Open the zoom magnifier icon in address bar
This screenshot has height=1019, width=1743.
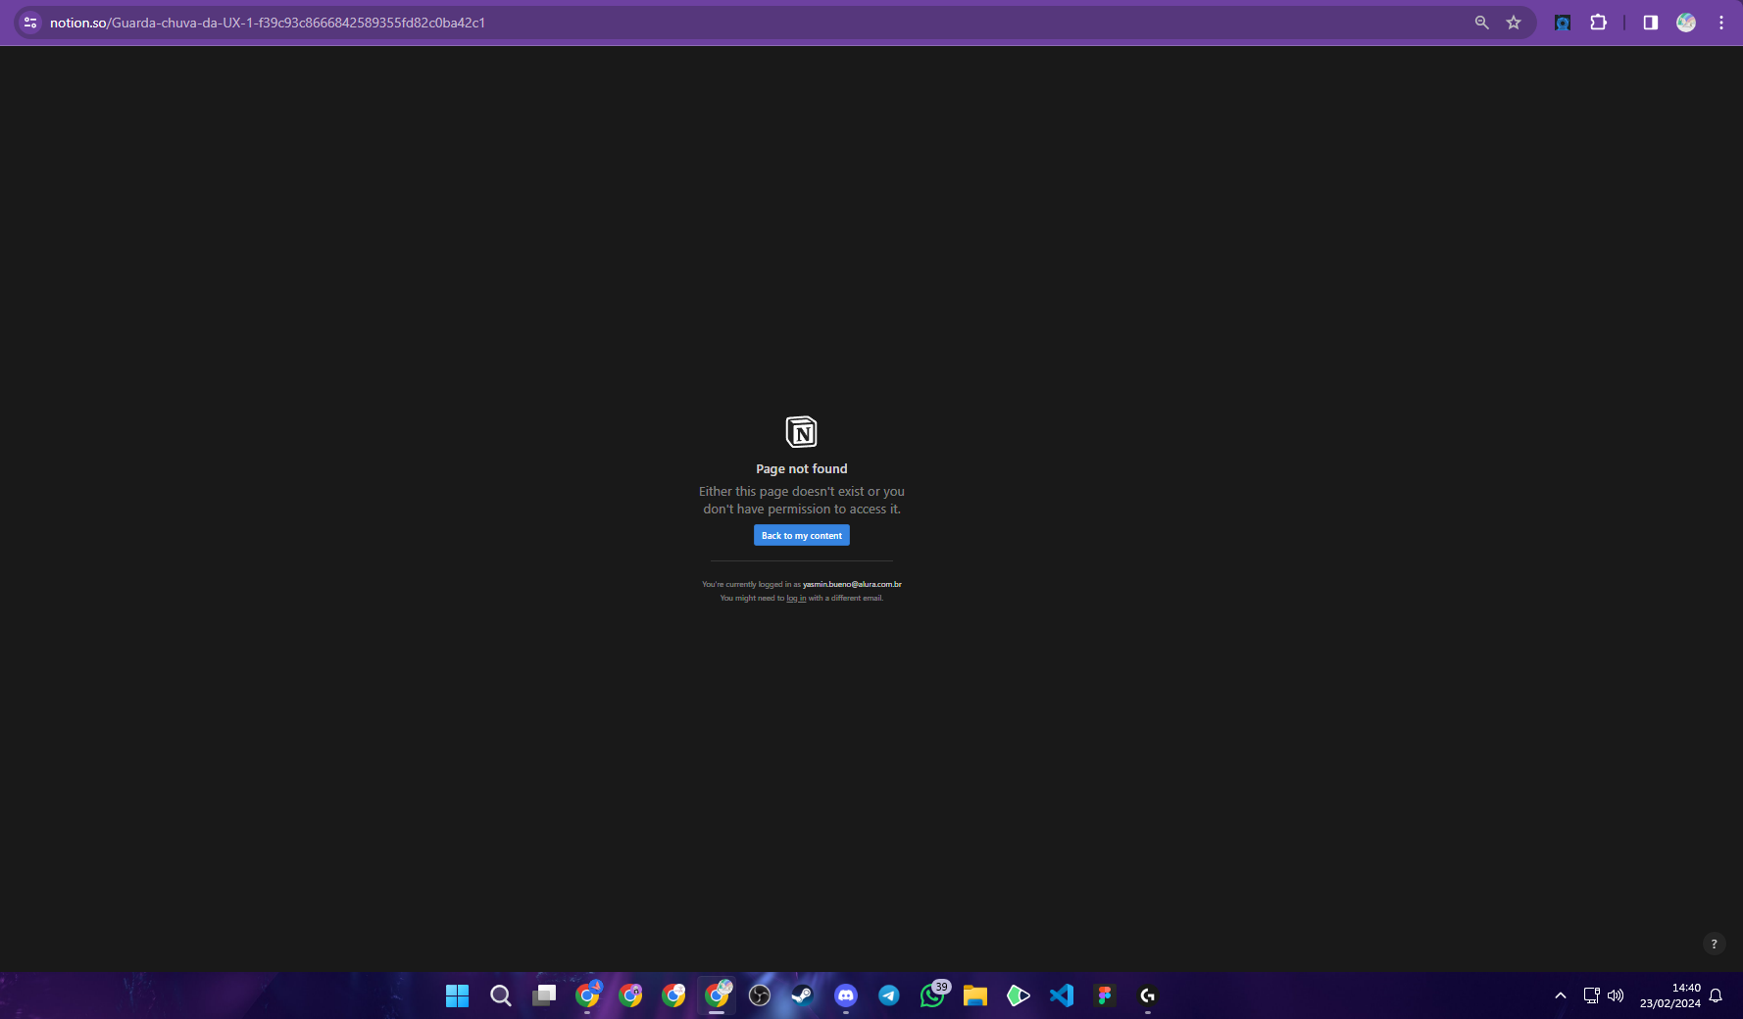[x=1482, y=23]
